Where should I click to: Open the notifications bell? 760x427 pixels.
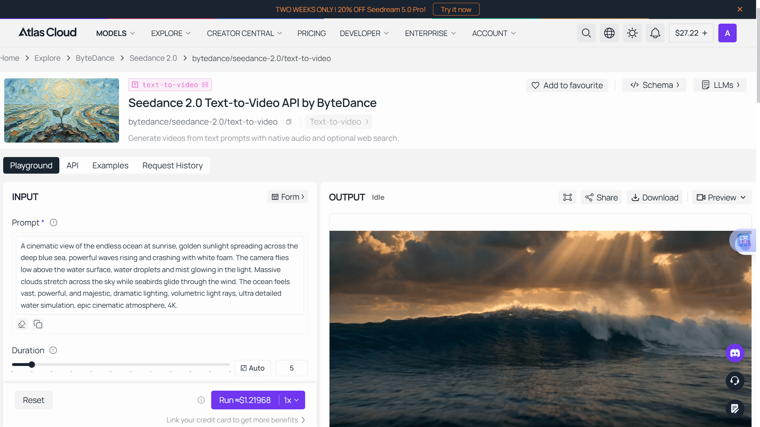(x=655, y=33)
